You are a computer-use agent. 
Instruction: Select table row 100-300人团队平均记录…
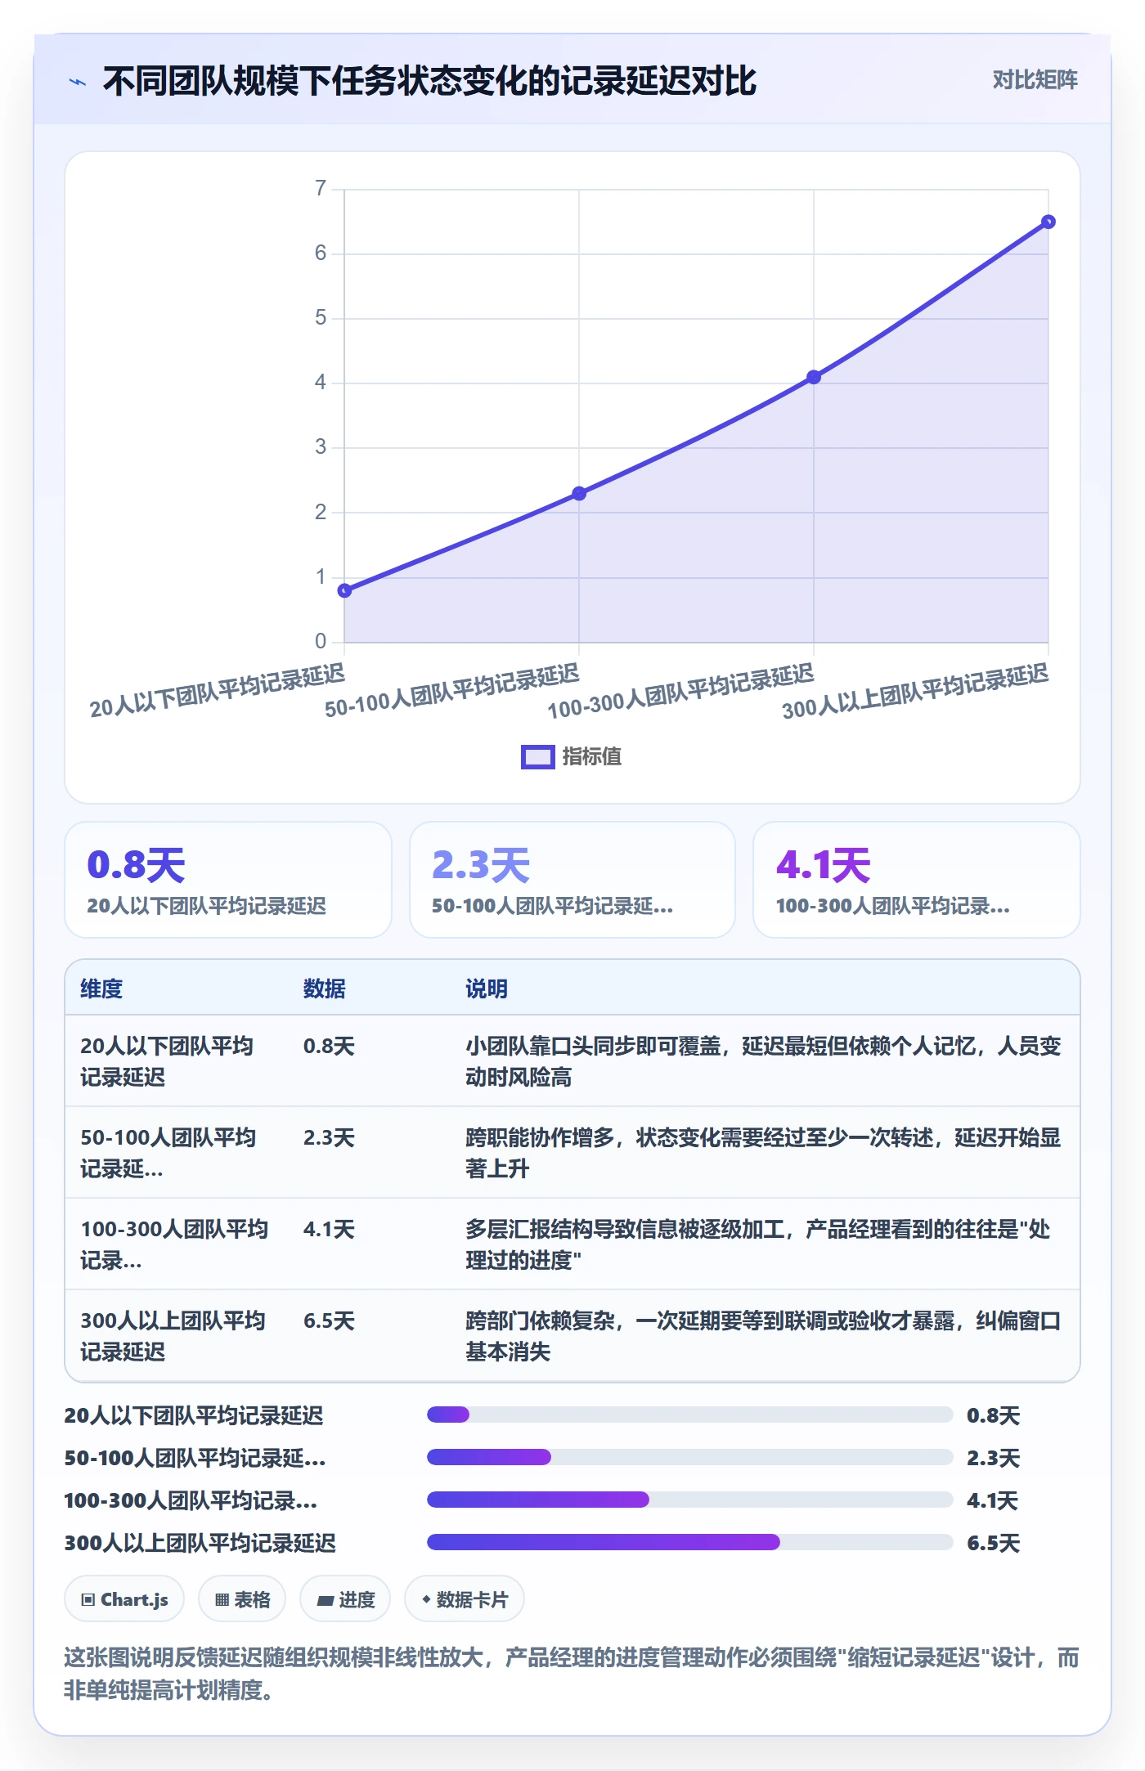click(572, 1244)
